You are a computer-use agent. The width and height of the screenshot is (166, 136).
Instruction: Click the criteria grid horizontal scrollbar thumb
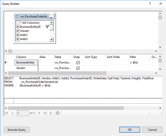[57, 73]
